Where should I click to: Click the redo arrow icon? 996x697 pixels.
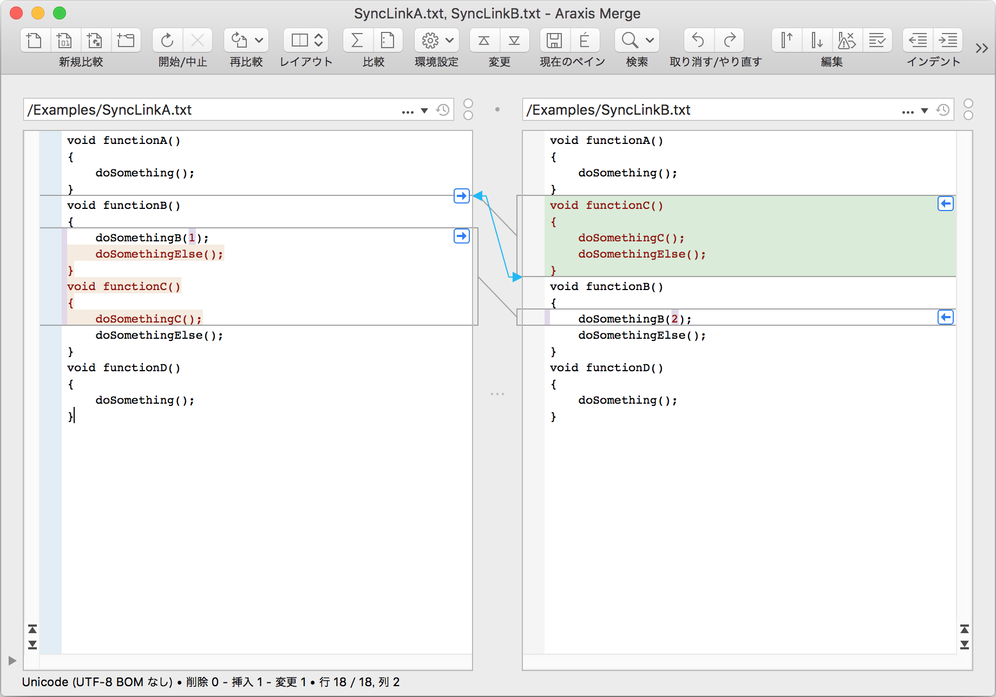(730, 41)
